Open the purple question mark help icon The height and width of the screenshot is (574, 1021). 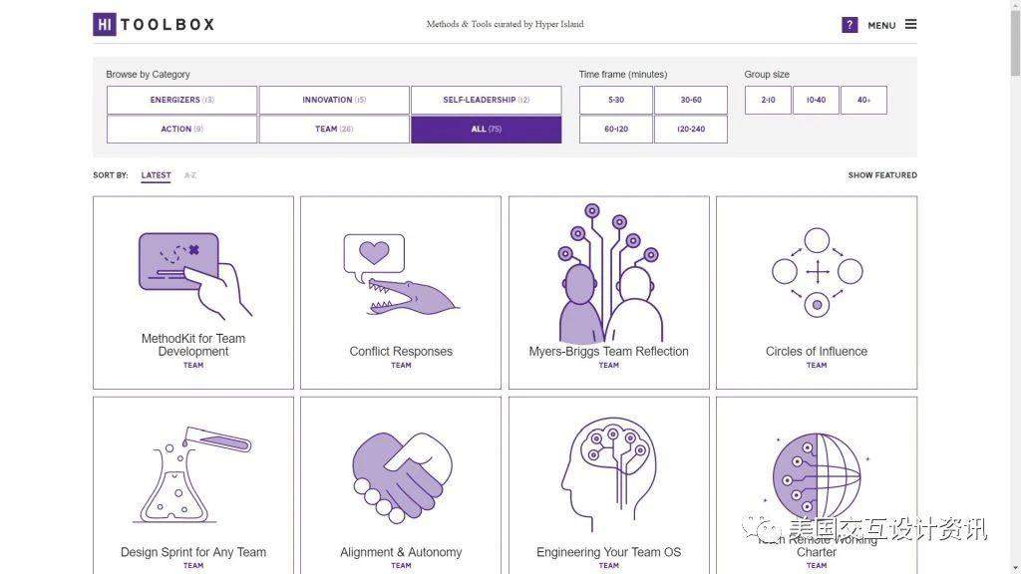click(x=850, y=25)
